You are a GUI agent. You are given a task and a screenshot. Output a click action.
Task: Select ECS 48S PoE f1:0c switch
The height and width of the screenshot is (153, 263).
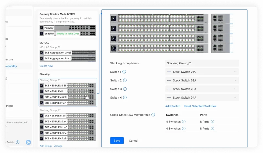point(68,116)
